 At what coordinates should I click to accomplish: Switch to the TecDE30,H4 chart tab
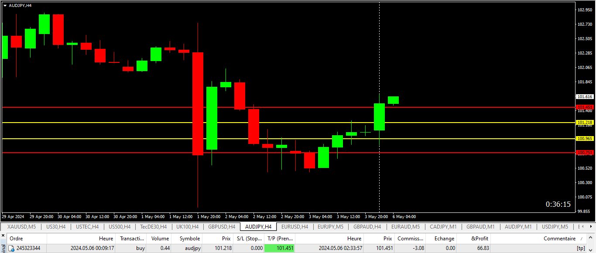point(153,227)
